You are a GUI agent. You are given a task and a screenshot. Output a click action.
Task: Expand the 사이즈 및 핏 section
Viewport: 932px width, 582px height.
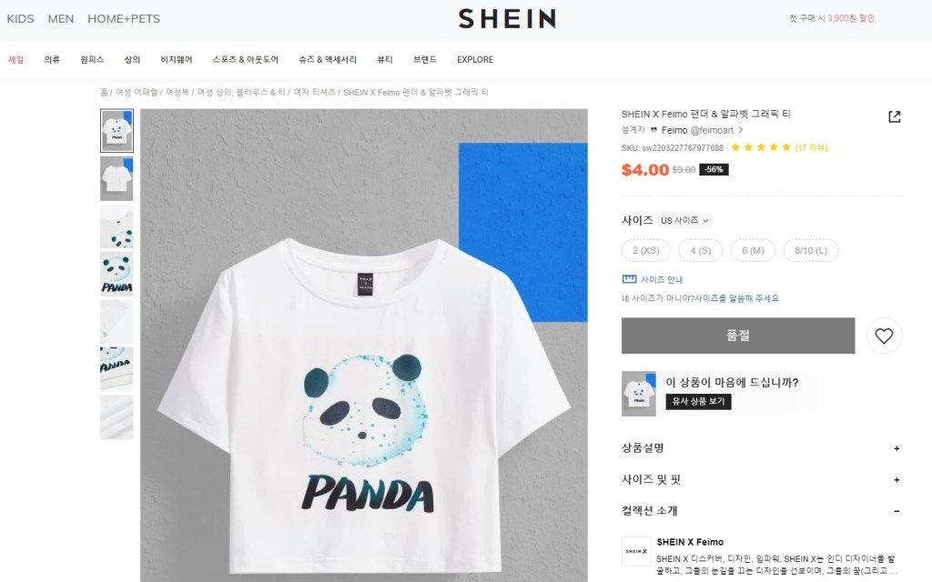click(762, 479)
